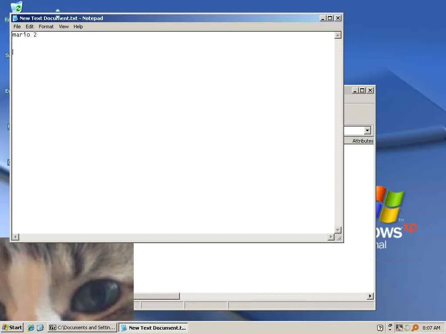Minimize the background file manager window
This screenshot has width=446, height=334.
coord(355,90)
